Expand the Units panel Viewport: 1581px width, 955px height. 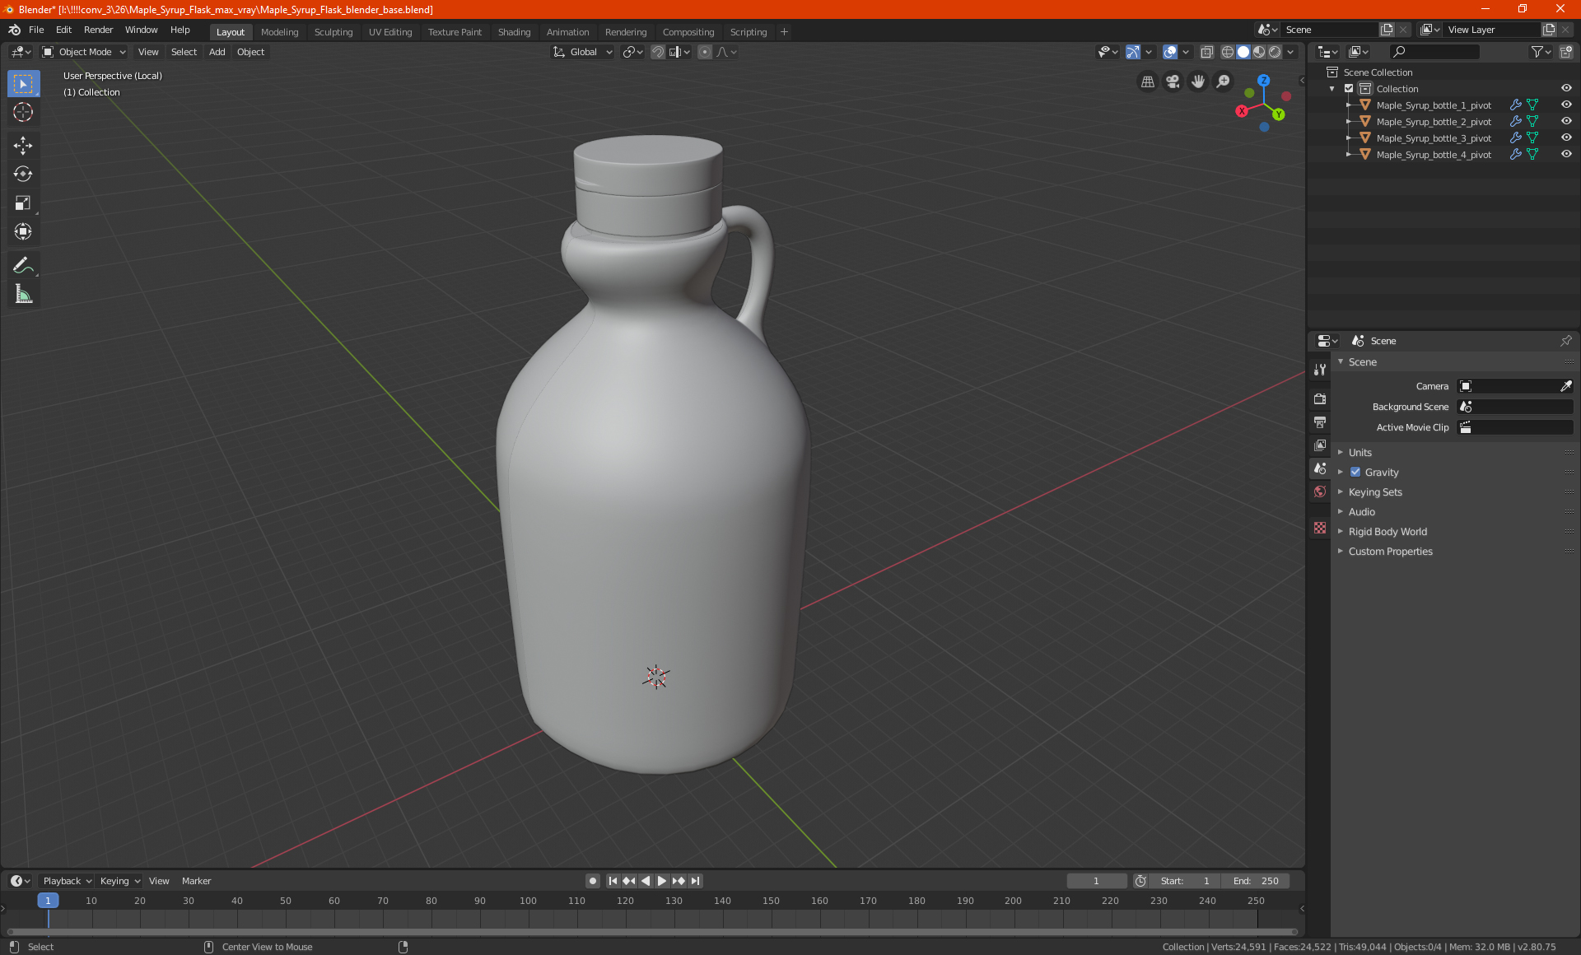1359,452
